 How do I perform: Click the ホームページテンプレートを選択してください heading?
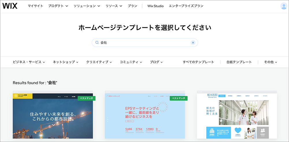pos(145,28)
